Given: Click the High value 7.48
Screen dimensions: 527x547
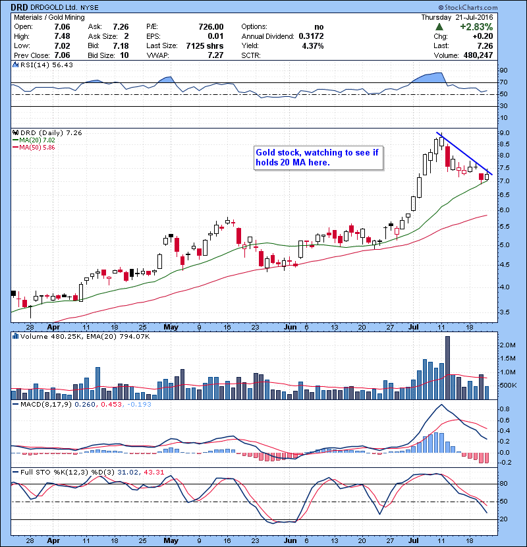Looking at the screenshot, I should click(62, 36).
